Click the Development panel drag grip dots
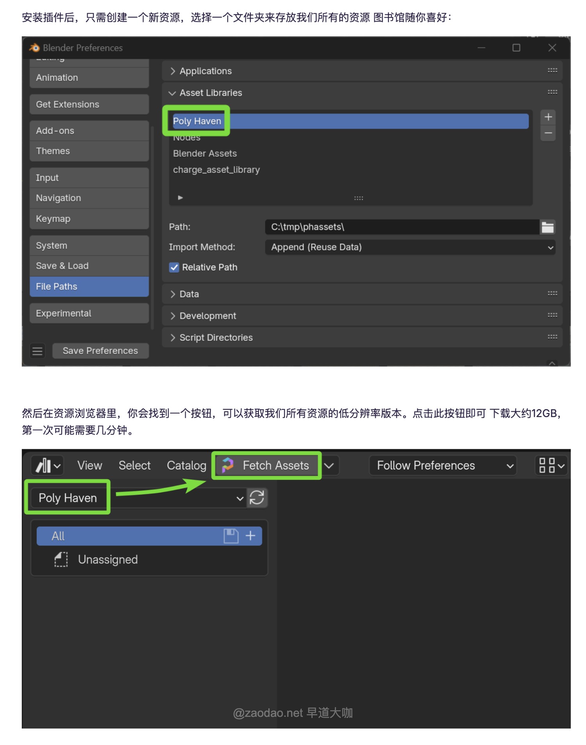This screenshot has width=586, height=745. tap(552, 315)
